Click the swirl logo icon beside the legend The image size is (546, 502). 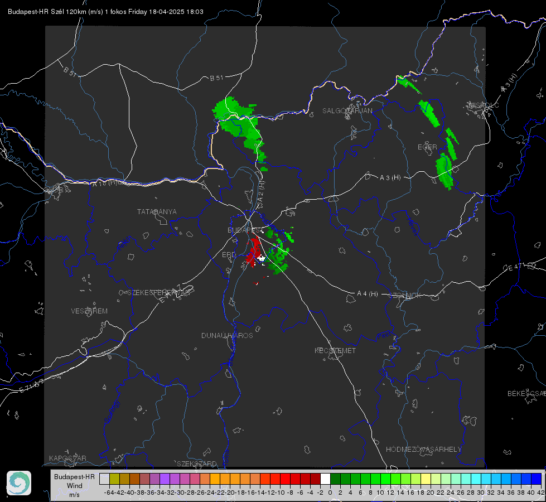(x=19, y=483)
